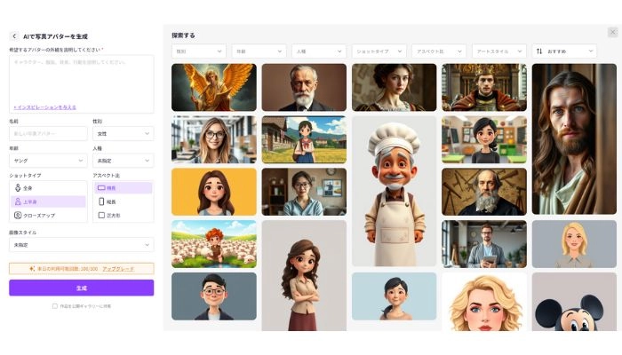Image resolution: width=622 pixels, height=355 pixels.
Task: Select the cartoon man with glasses on slate thumbnail
Action: [214, 296]
